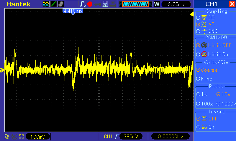The height and width of the screenshot is (141, 236).
Task: Select the diagonal line XY mode icon
Action: click(x=54, y=4)
